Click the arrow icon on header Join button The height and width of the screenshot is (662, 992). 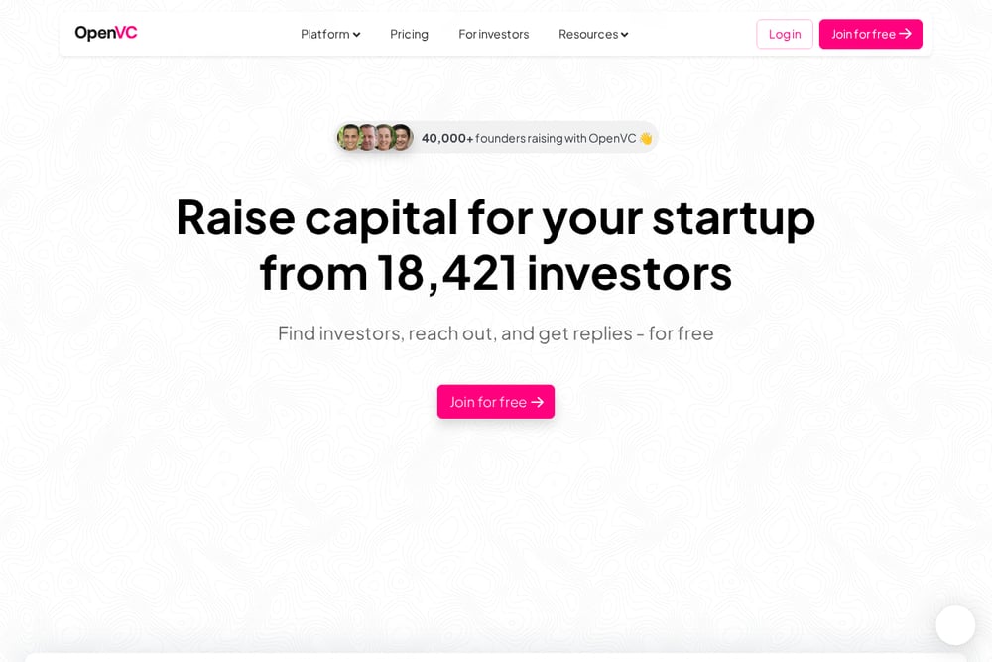tap(906, 34)
